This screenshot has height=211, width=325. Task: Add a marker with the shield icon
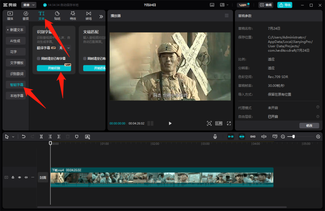pos(77,137)
